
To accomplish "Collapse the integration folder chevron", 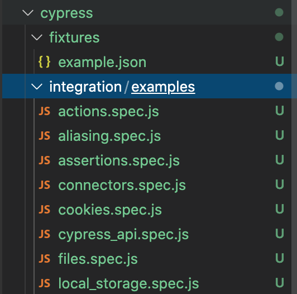I will click(36, 87).
